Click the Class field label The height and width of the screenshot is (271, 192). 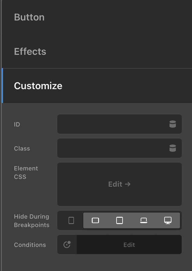point(22,148)
